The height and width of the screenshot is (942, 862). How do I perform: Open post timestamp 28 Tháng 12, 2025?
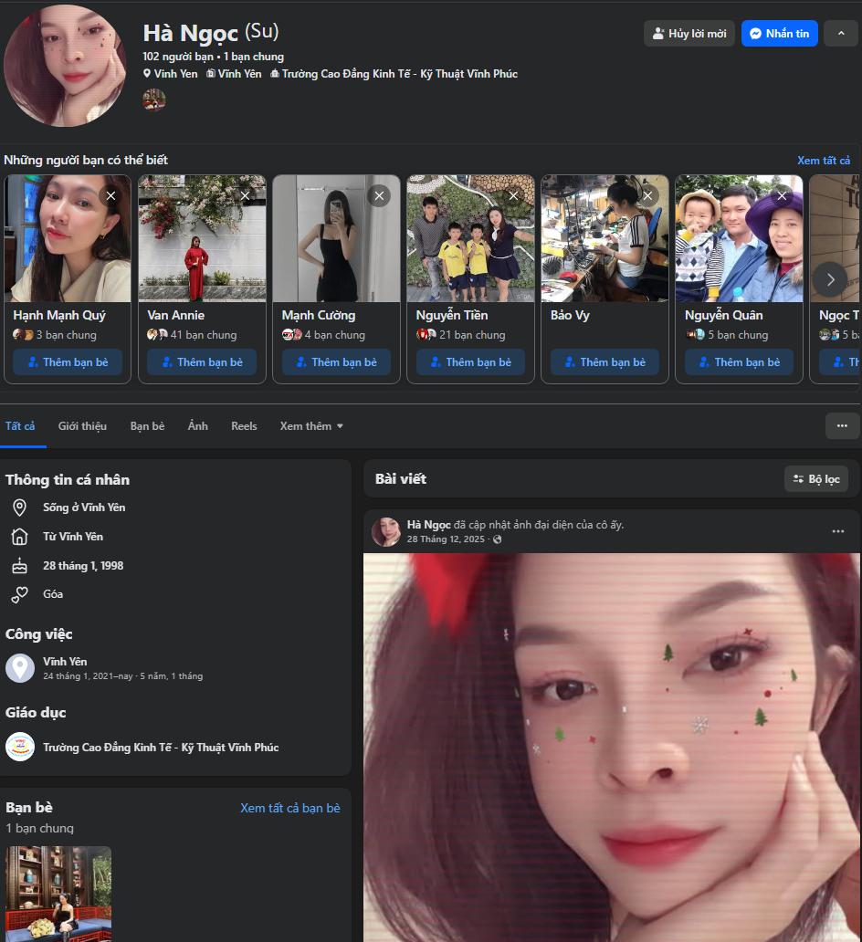point(446,539)
